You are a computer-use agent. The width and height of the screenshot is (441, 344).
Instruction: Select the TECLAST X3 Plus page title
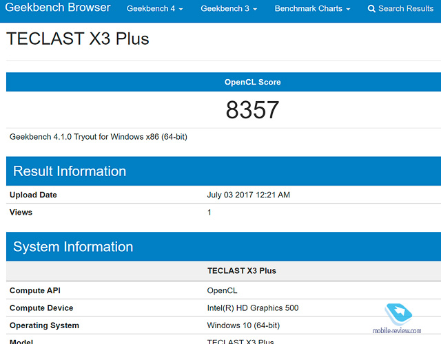pyautogui.click(x=78, y=39)
